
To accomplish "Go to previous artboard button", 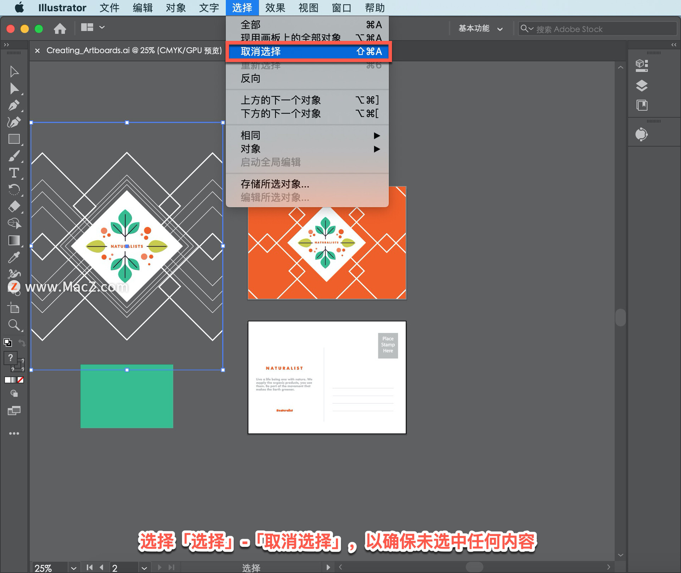I will (x=102, y=567).
